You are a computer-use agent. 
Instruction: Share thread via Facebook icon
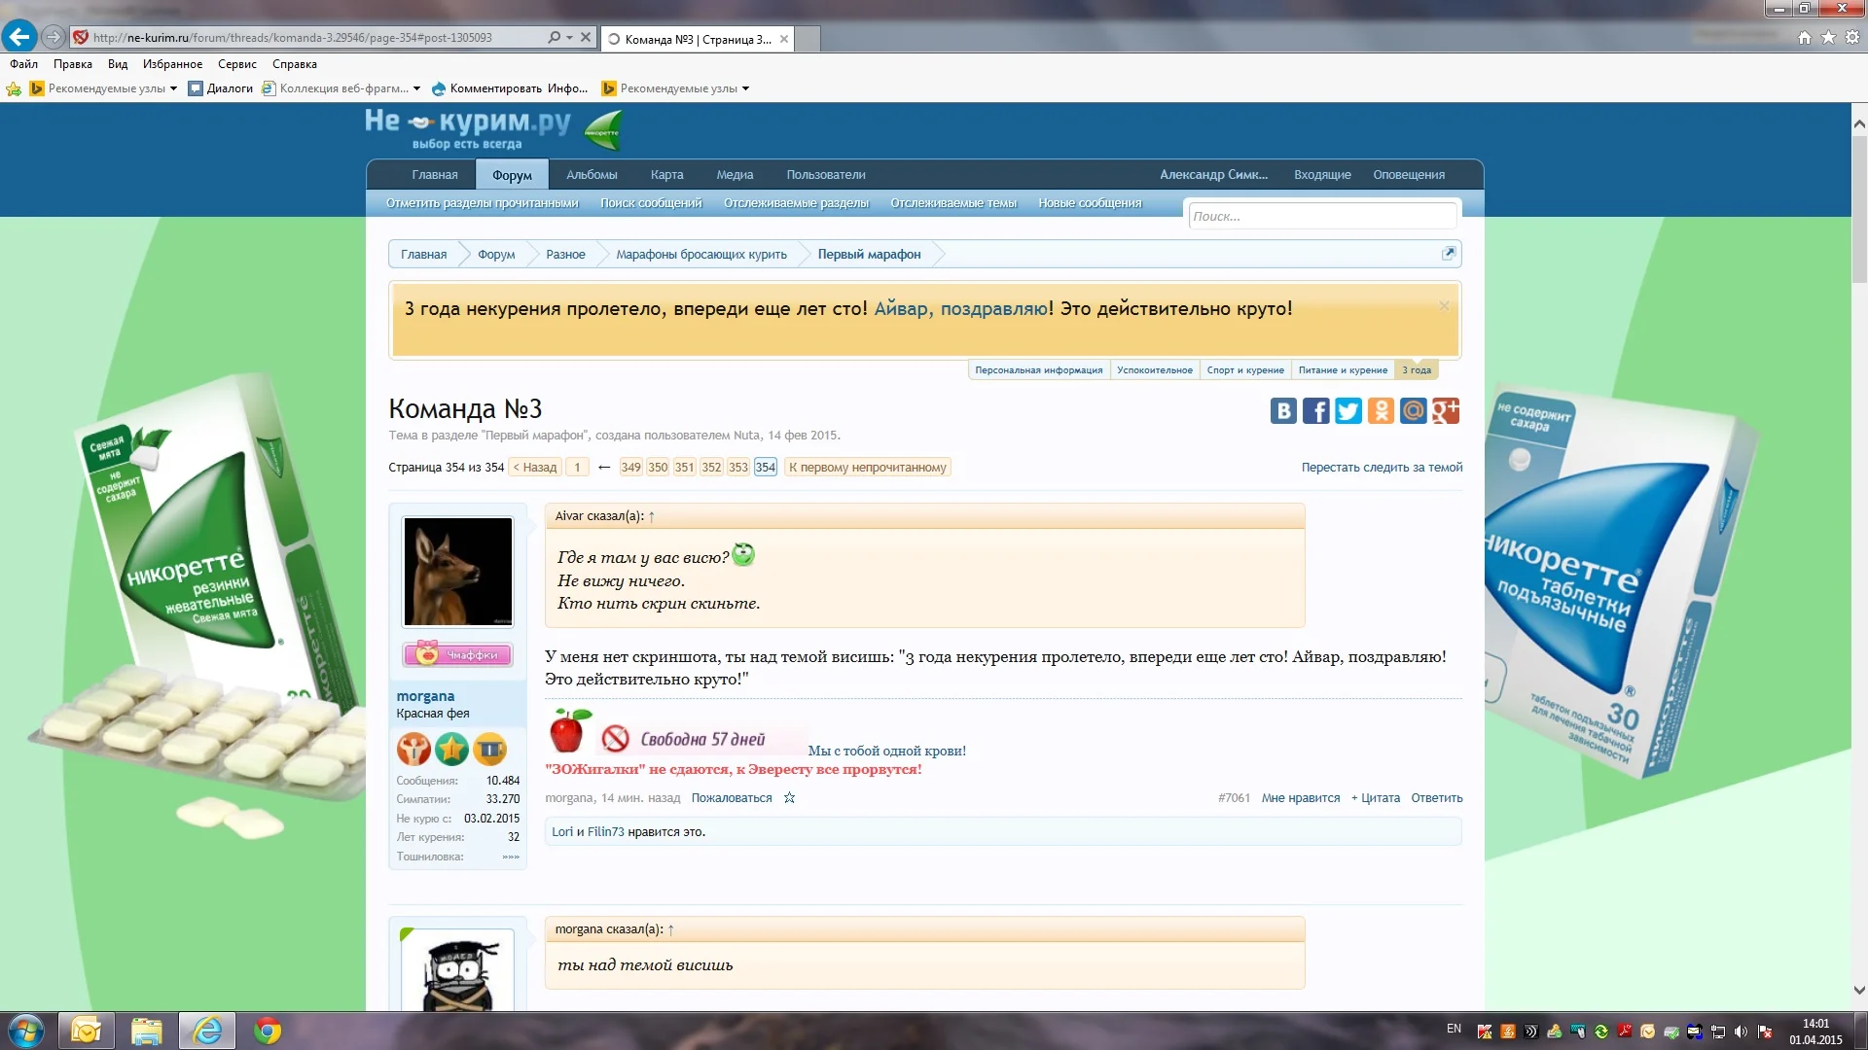[x=1315, y=411]
